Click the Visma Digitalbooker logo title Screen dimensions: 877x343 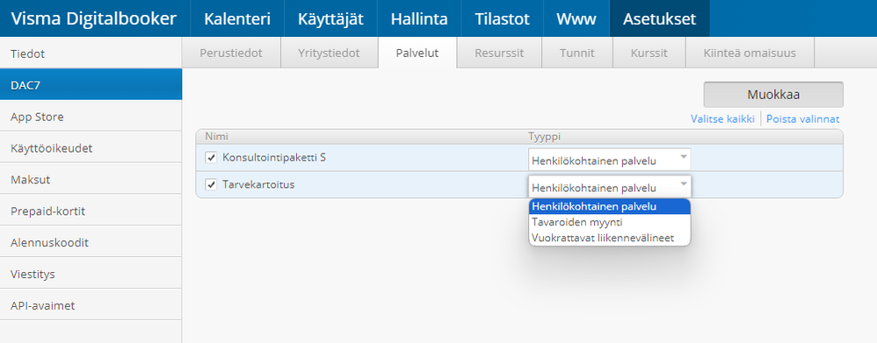[x=94, y=18]
